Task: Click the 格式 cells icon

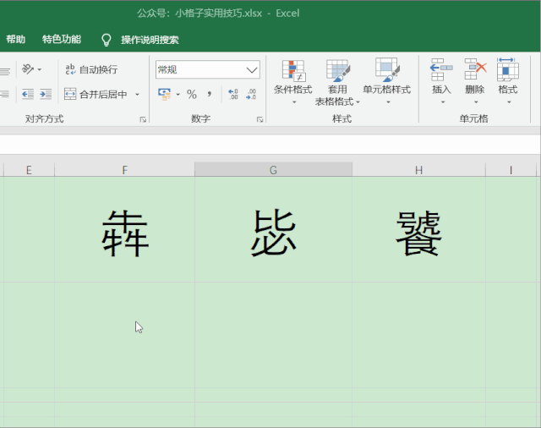Action: coord(508,69)
